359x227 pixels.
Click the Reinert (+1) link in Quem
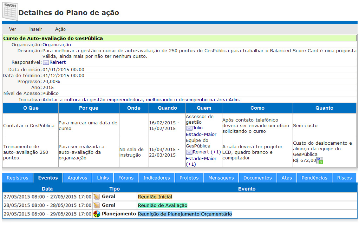point(207,152)
